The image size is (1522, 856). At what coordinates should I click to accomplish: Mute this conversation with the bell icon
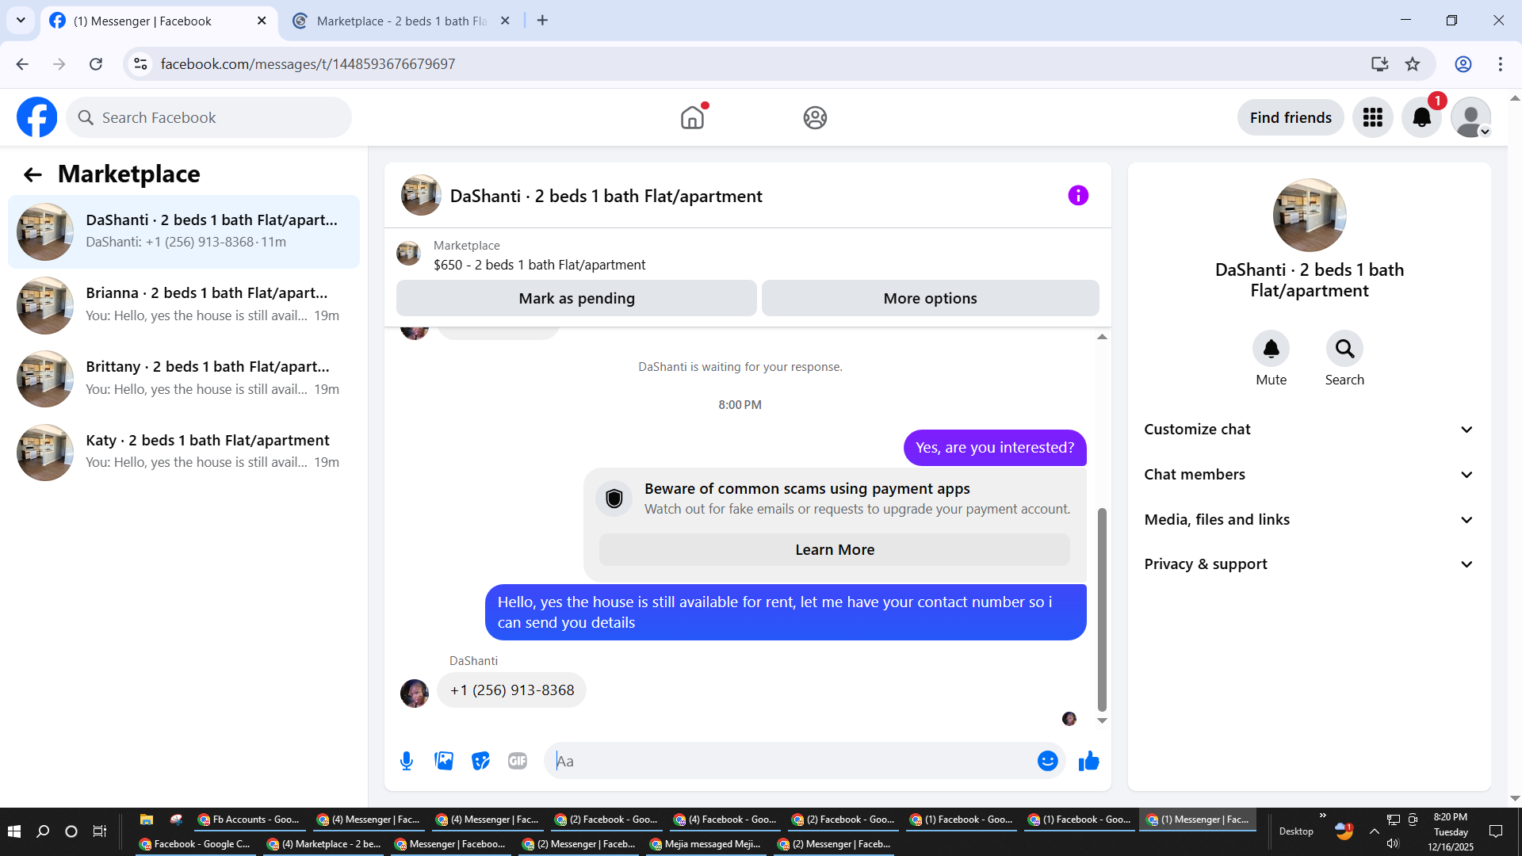[x=1271, y=349]
